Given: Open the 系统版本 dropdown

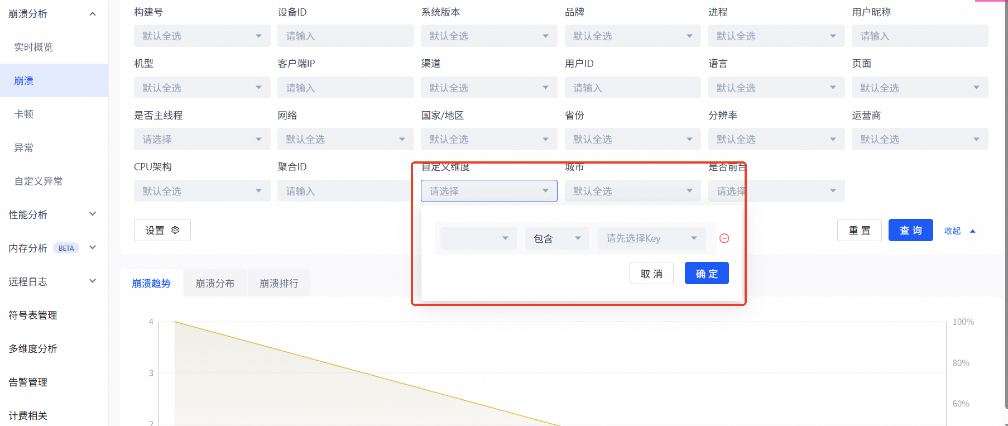Looking at the screenshot, I should click(x=489, y=36).
